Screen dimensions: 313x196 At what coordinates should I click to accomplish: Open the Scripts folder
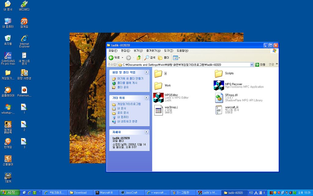pyautogui.click(x=219, y=73)
